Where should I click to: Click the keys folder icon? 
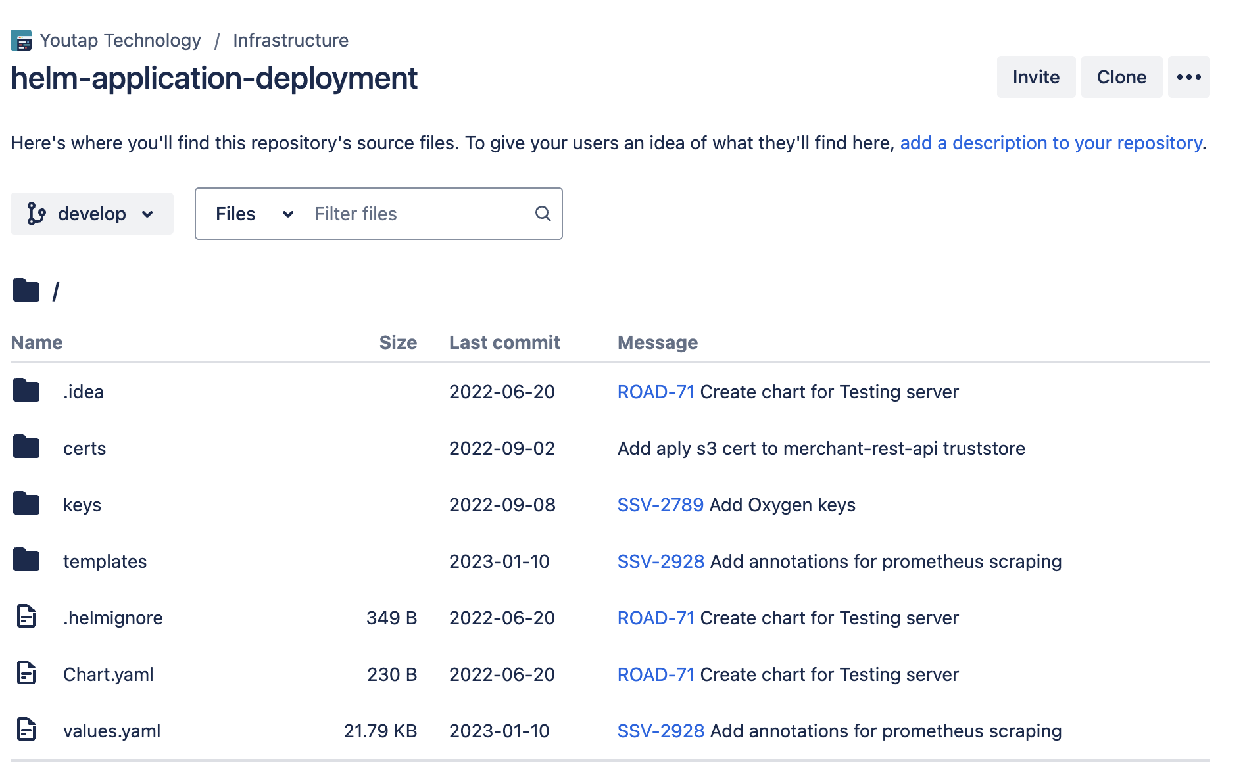pos(26,504)
